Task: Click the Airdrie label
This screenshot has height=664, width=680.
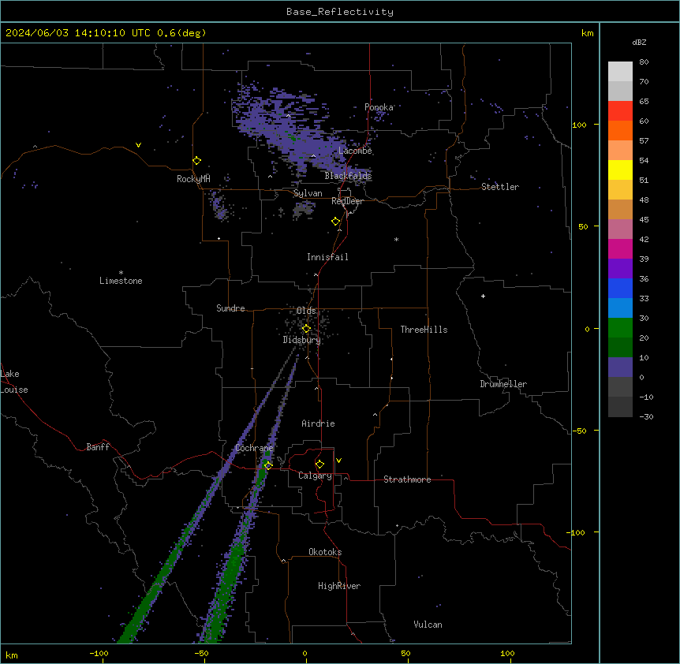Action: click(319, 423)
